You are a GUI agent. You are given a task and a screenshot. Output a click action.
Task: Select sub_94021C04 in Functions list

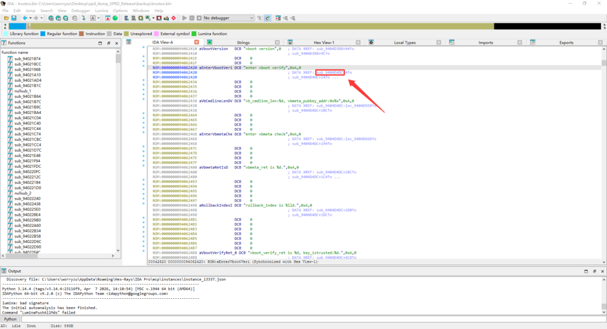pyautogui.click(x=27, y=118)
